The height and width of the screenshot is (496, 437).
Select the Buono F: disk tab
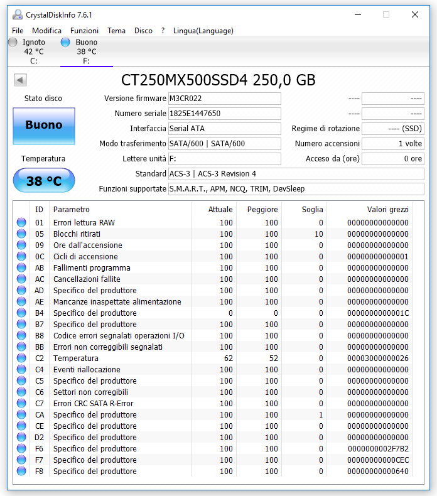[87, 51]
